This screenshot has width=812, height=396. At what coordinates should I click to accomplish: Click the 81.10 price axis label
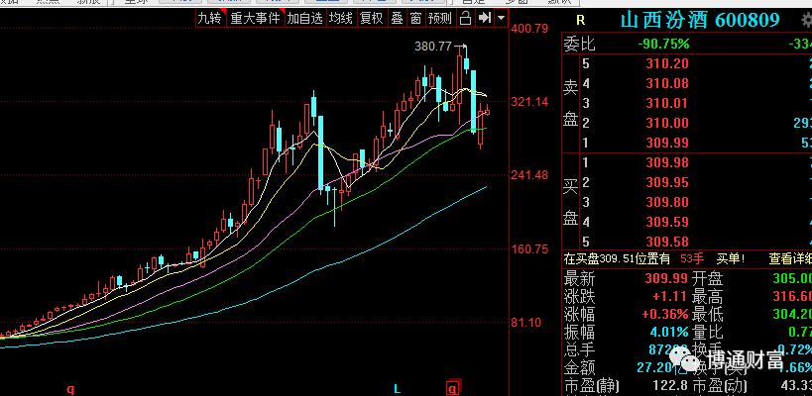pos(526,323)
